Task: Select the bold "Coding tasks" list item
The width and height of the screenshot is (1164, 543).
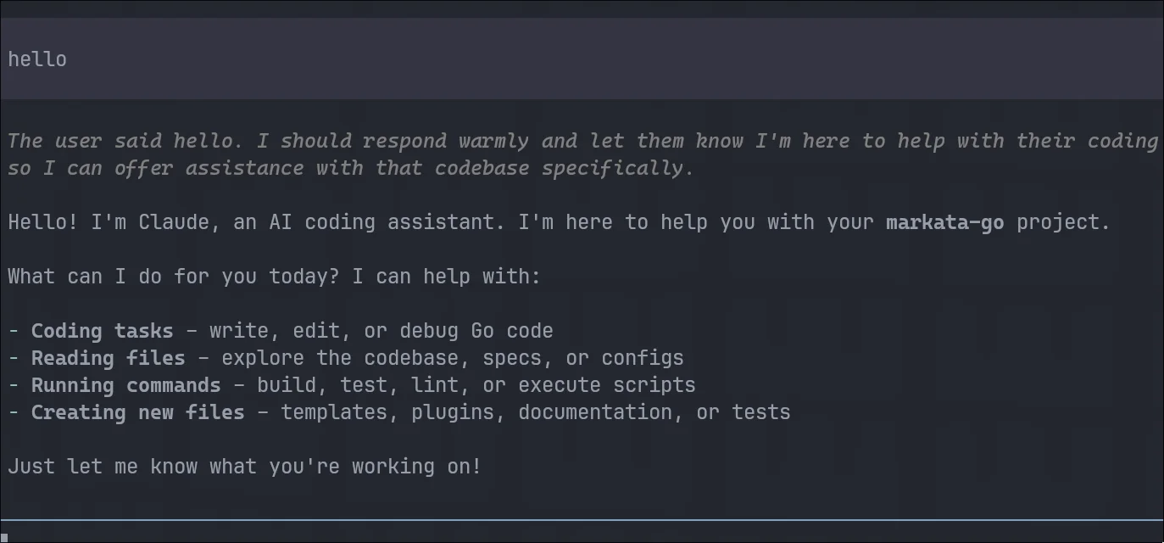Action: 102,331
